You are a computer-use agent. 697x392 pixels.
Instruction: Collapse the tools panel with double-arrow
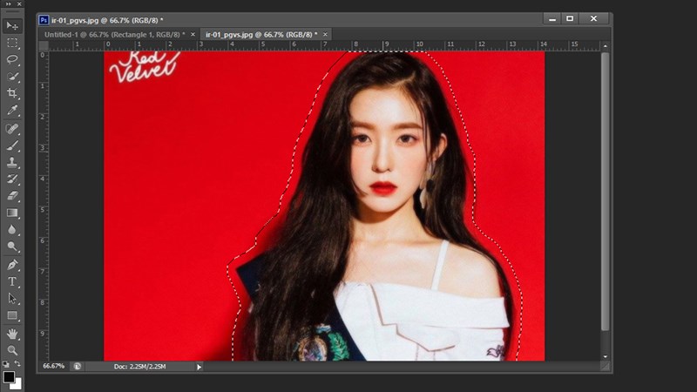coord(8,4)
